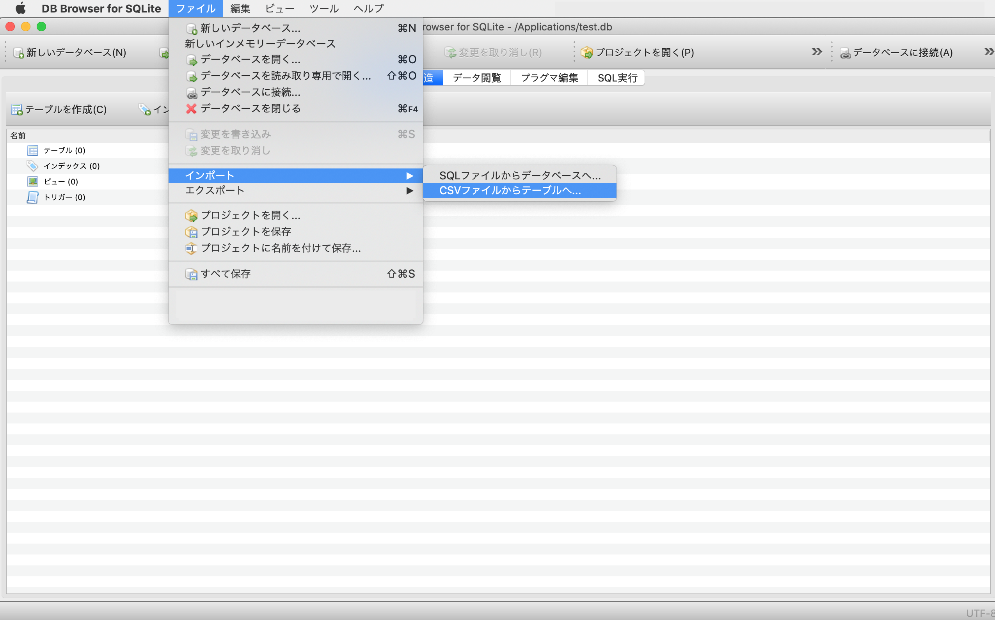
Task: Switch to the プラグマ編集 tab
Action: (x=549, y=78)
